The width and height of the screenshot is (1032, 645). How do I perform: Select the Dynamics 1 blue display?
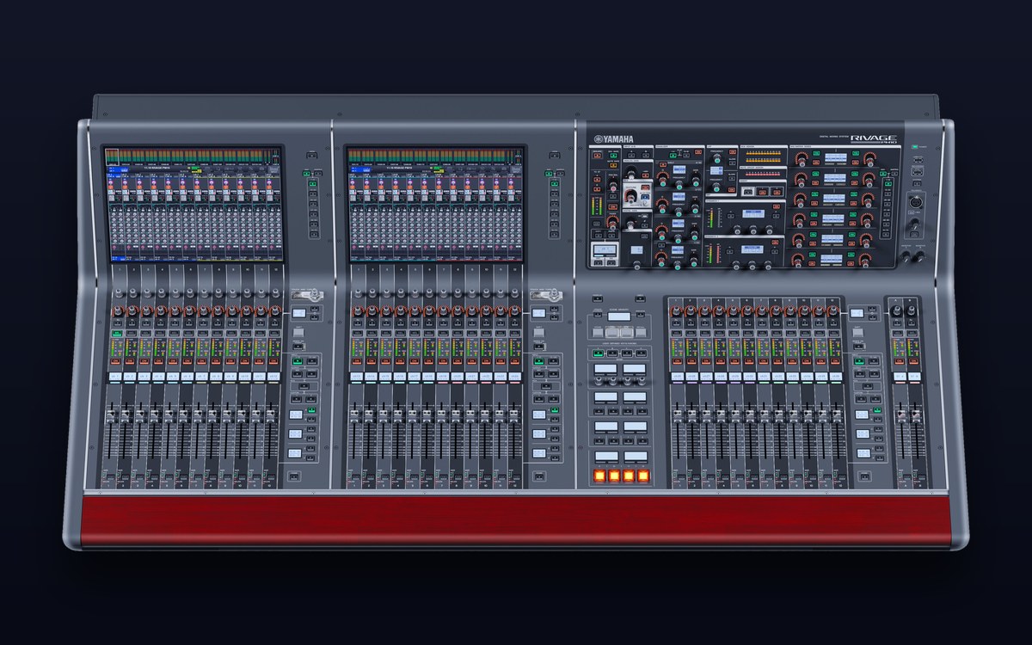pyautogui.click(x=753, y=214)
